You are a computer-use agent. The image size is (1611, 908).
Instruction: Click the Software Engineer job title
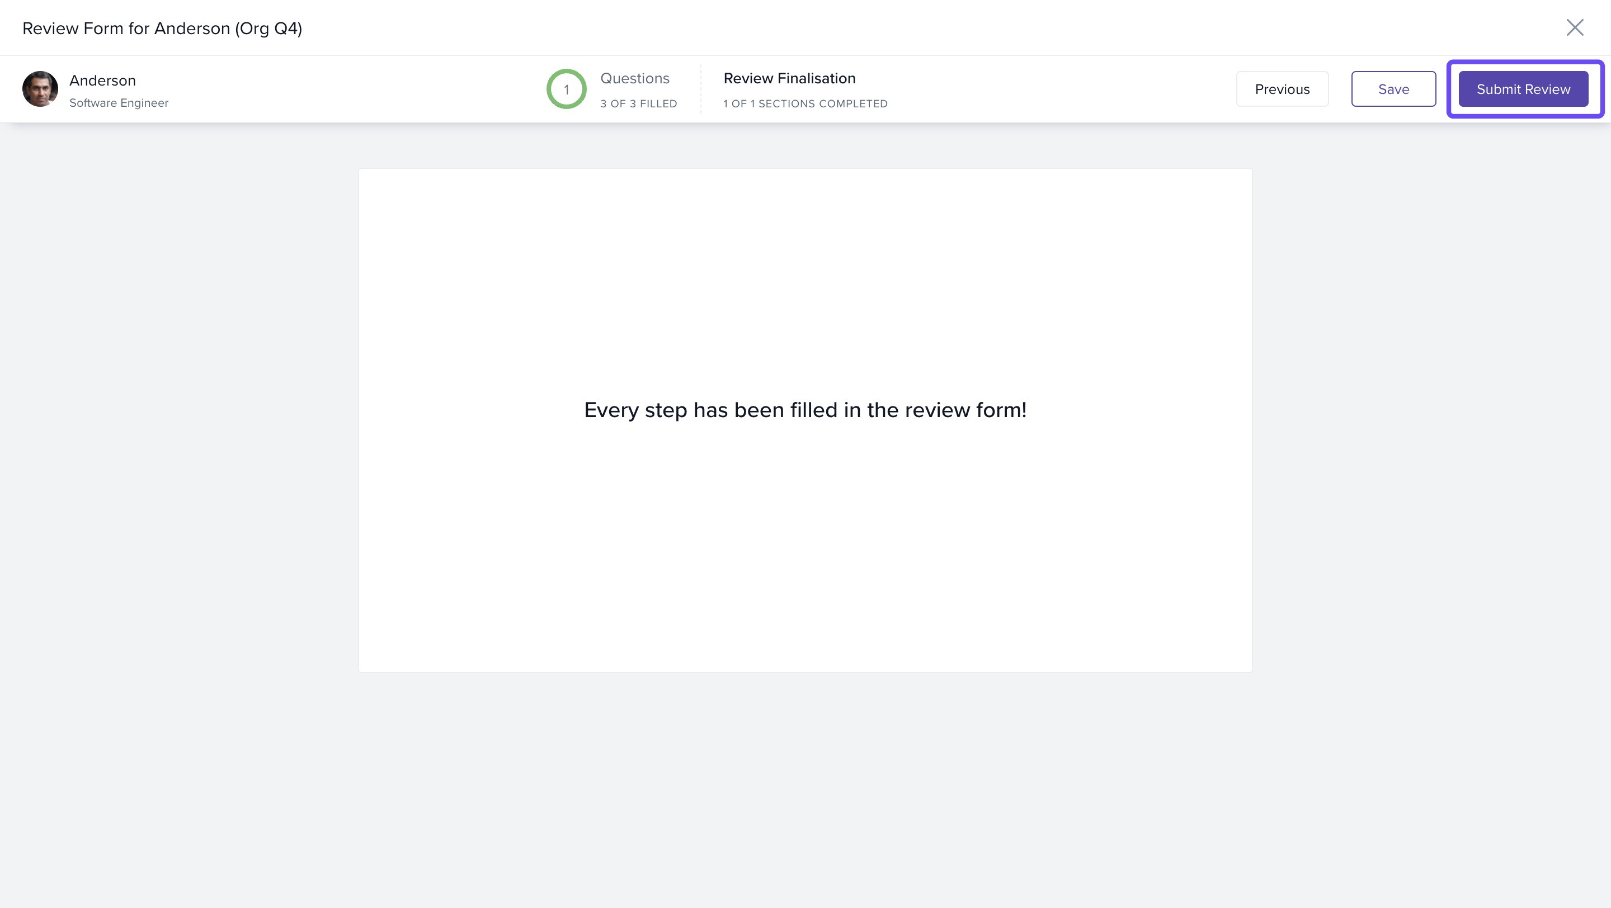click(119, 103)
